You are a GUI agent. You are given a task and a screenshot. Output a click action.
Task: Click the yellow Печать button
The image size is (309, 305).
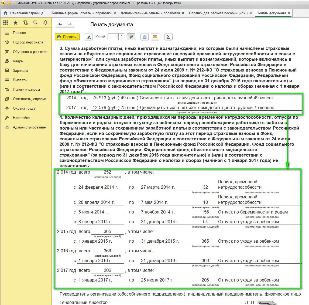click(x=67, y=37)
